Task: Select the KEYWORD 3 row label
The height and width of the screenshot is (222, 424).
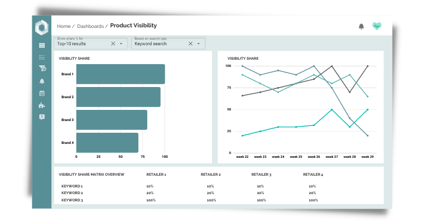Action: [x=72, y=200]
